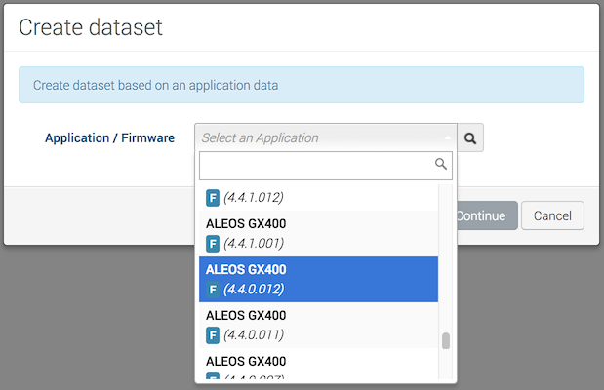The height and width of the screenshot is (390, 604).
Task: Click the 'Create dataset' dialog title
Action: tap(91, 27)
